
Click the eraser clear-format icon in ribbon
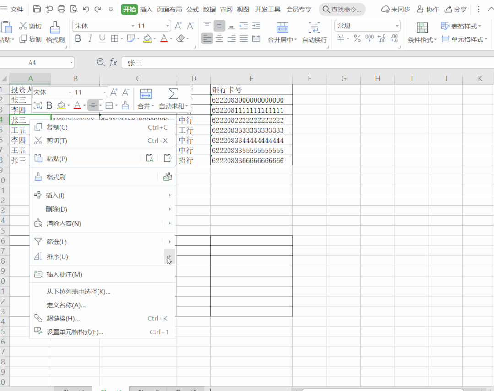(180, 39)
